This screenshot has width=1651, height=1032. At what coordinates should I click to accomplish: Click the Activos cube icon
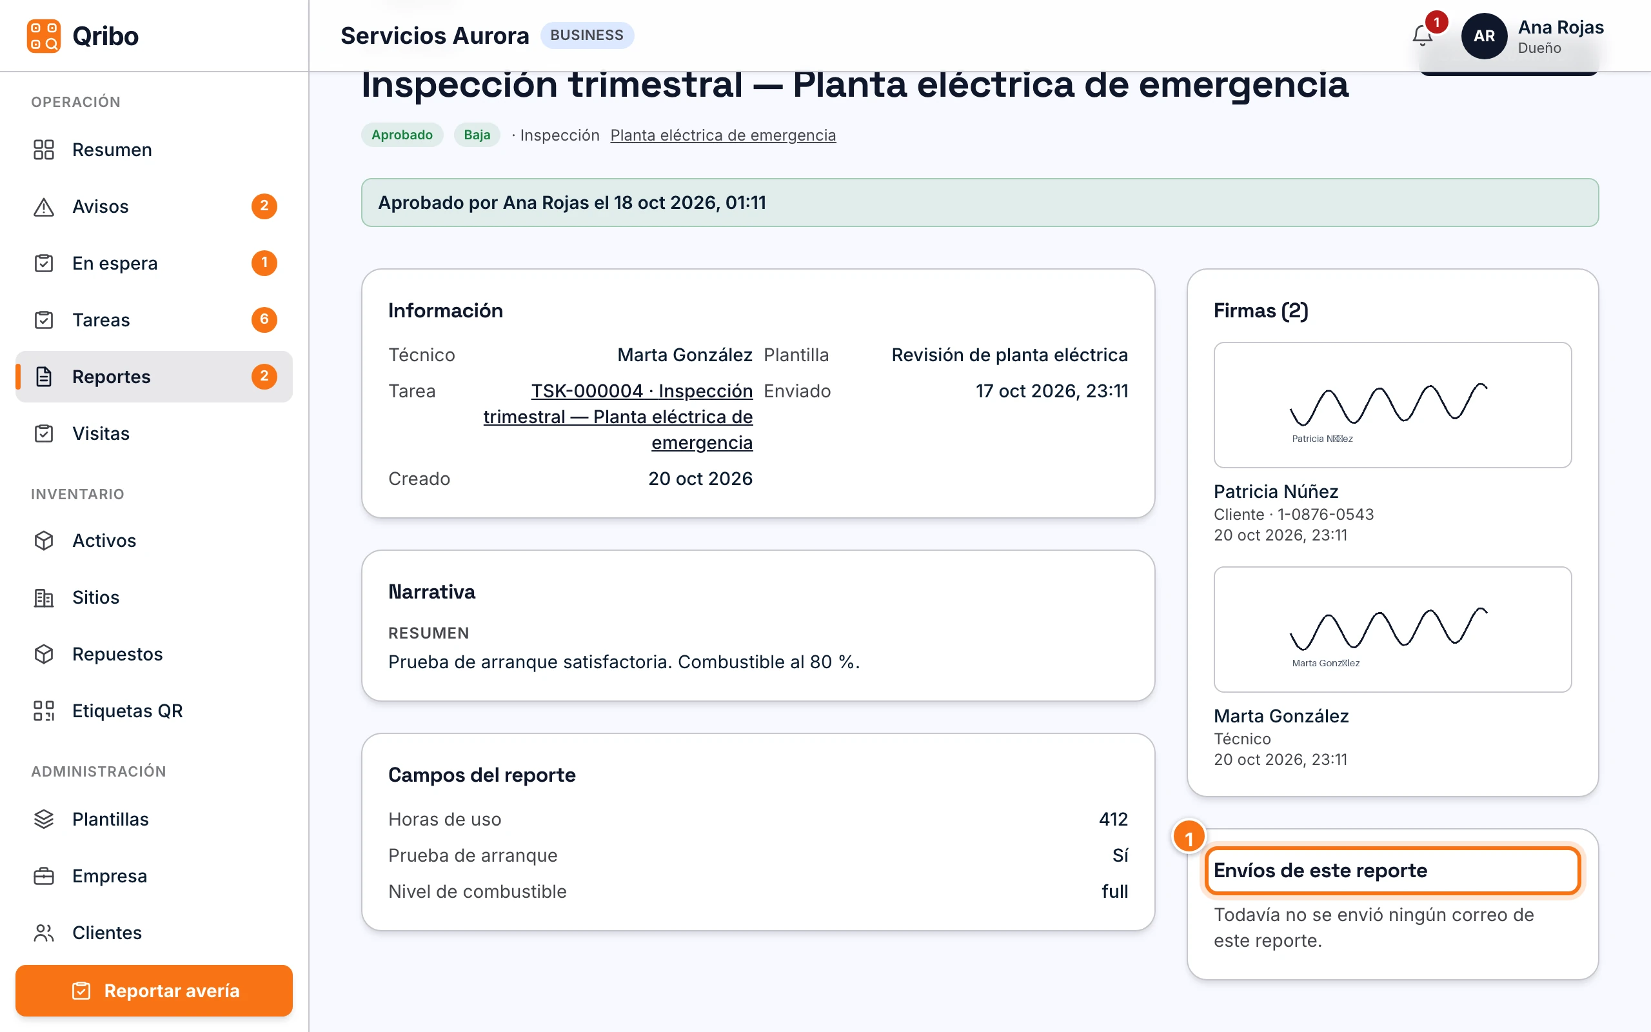coord(44,540)
